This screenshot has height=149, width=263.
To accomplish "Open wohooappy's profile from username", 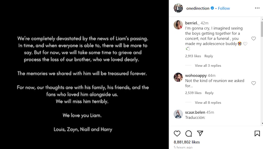I will [196, 75].
